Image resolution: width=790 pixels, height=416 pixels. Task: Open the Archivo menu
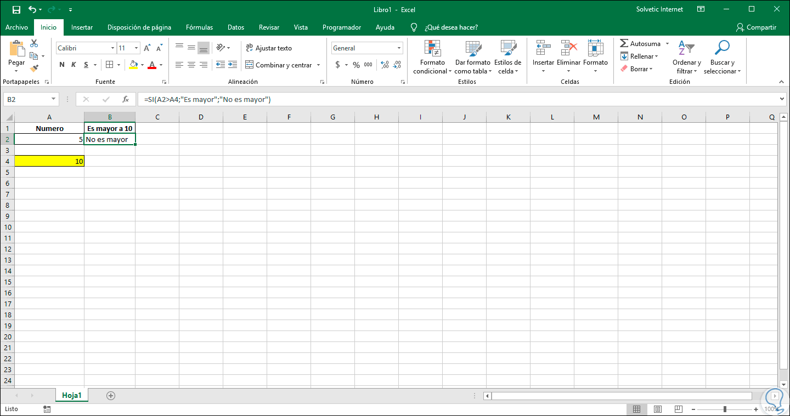(16, 27)
